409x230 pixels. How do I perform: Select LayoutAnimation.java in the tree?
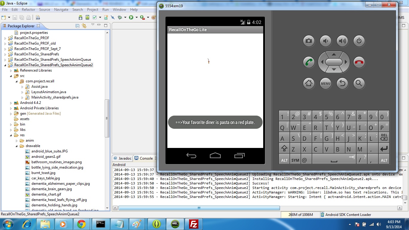(49, 92)
